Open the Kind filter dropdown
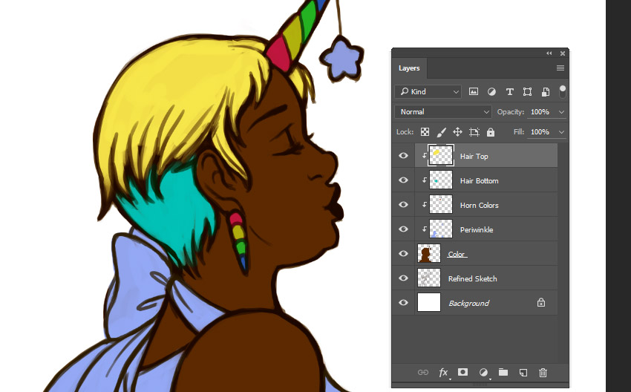 point(428,92)
